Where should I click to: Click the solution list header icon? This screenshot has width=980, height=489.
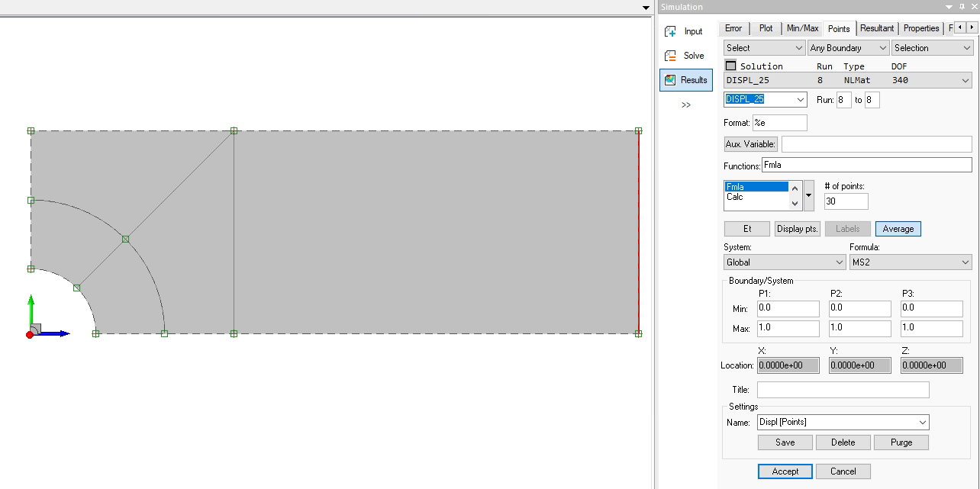coord(730,66)
